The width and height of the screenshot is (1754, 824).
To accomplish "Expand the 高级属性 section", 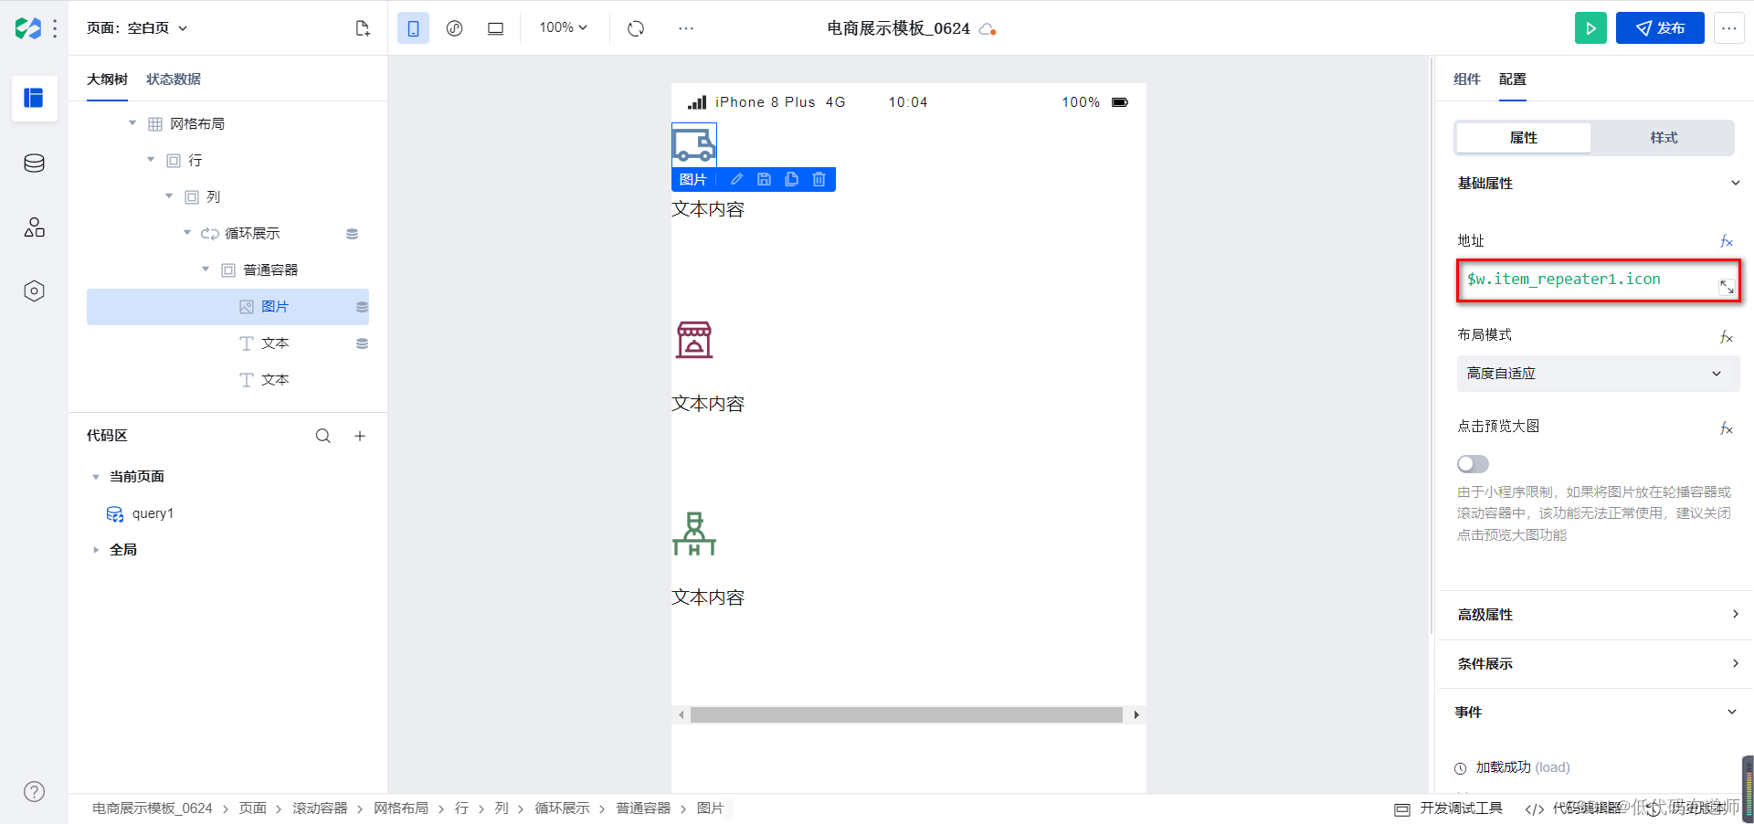I will 1735,615.
